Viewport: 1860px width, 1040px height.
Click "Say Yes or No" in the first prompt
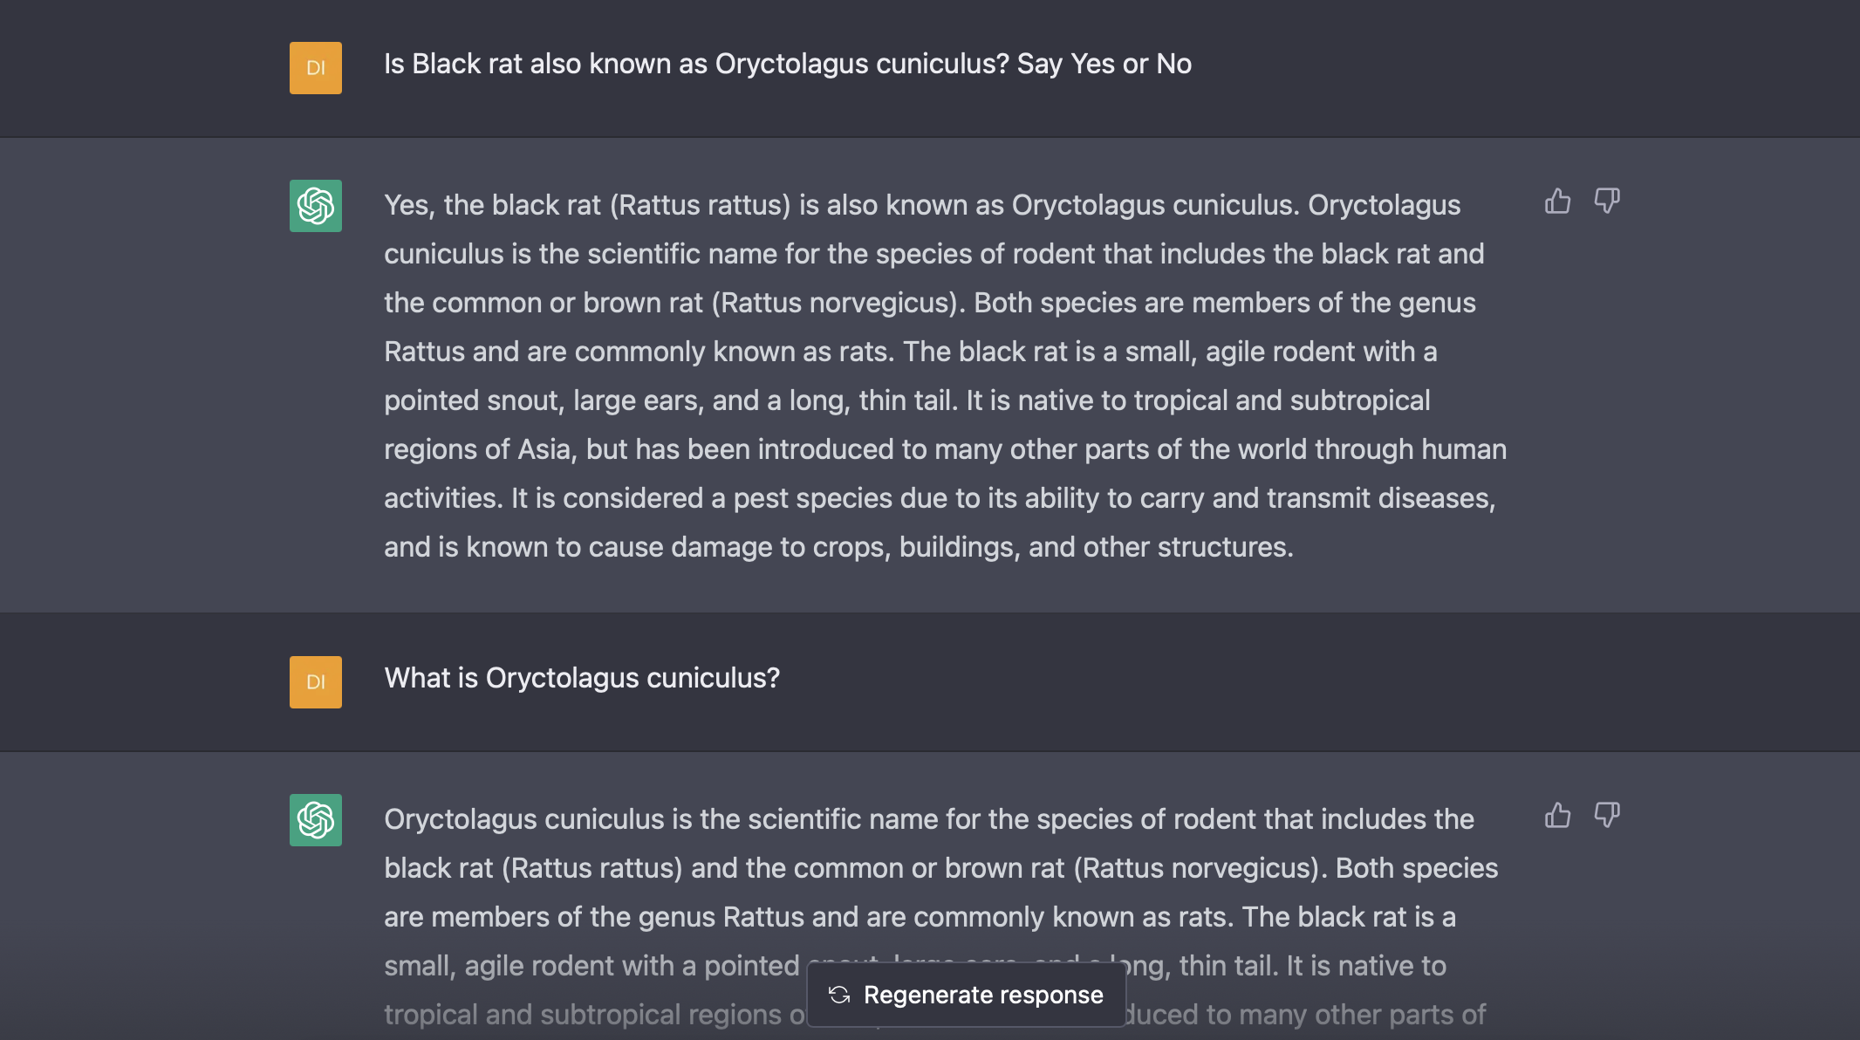click(x=1104, y=64)
